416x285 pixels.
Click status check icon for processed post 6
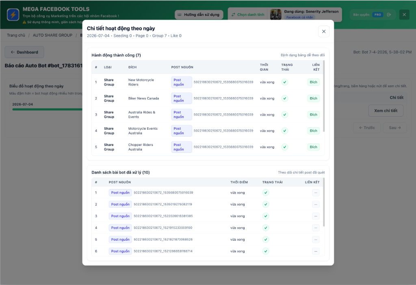coord(266,251)
